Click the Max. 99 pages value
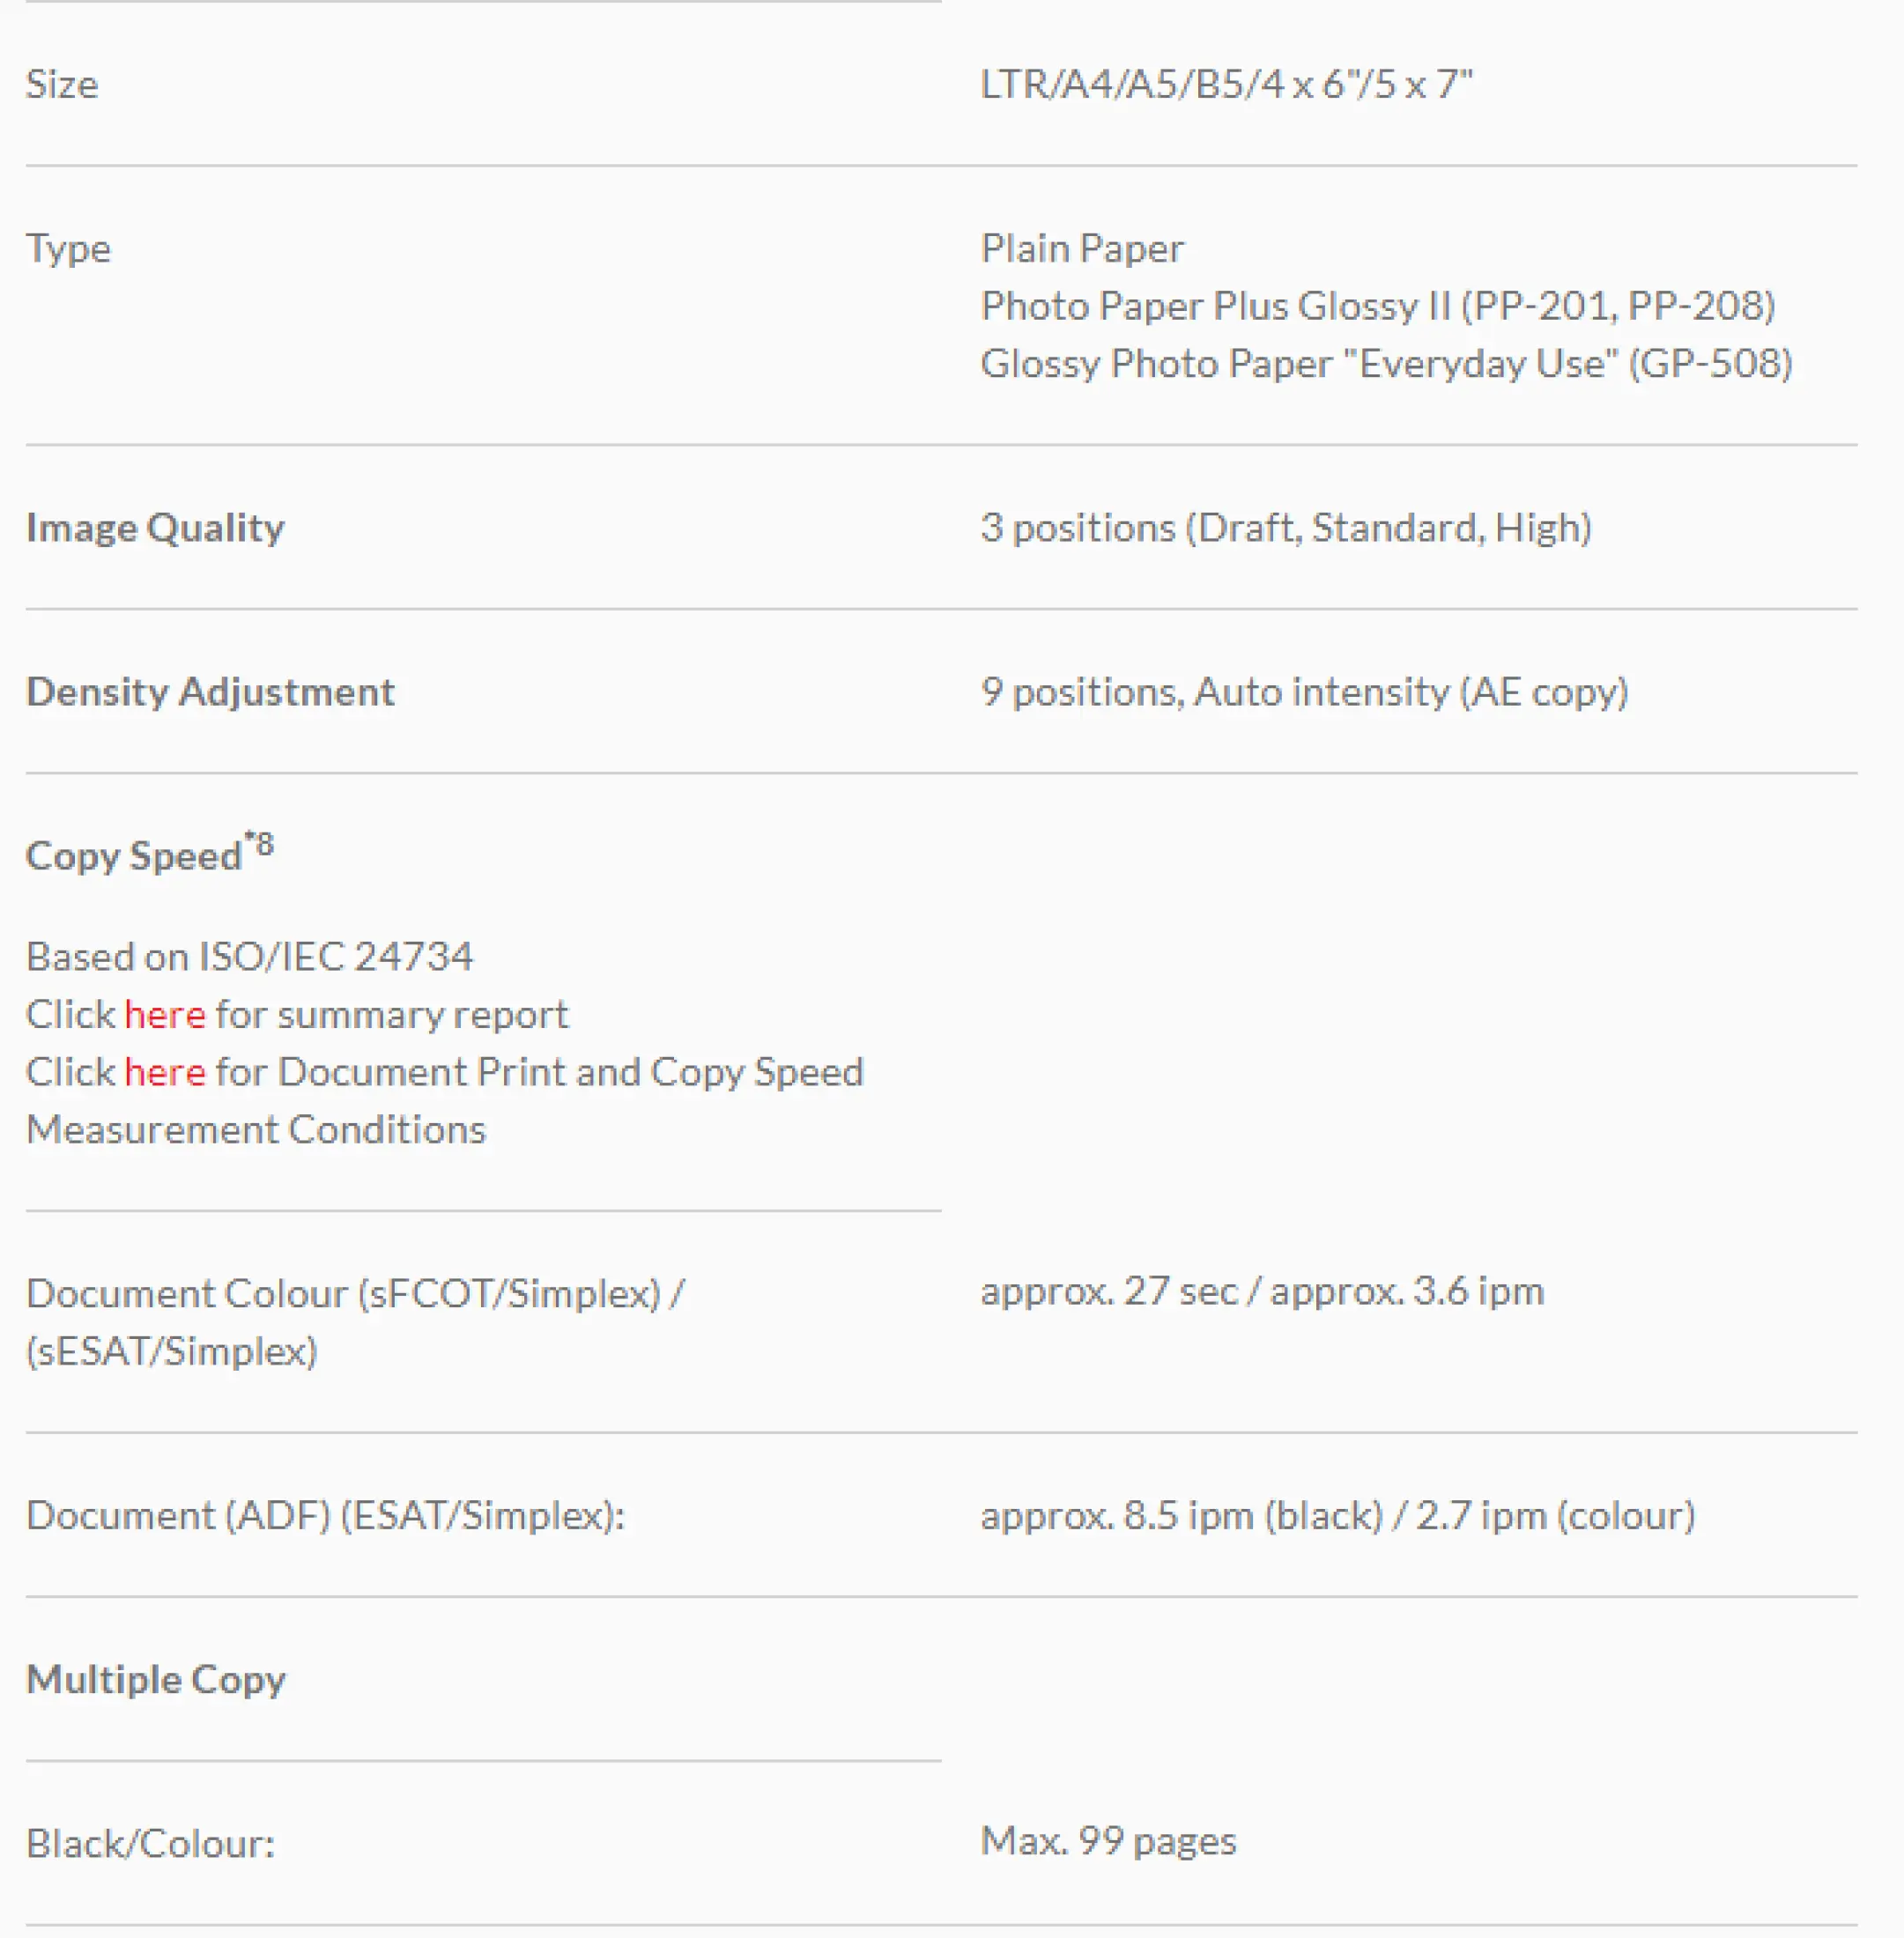The image size is (1904, 1938). click(1108, 1841)
